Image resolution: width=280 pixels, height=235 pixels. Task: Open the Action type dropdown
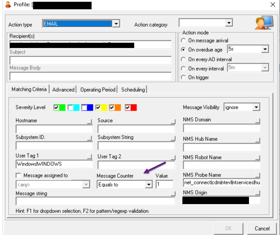(116, 24)
